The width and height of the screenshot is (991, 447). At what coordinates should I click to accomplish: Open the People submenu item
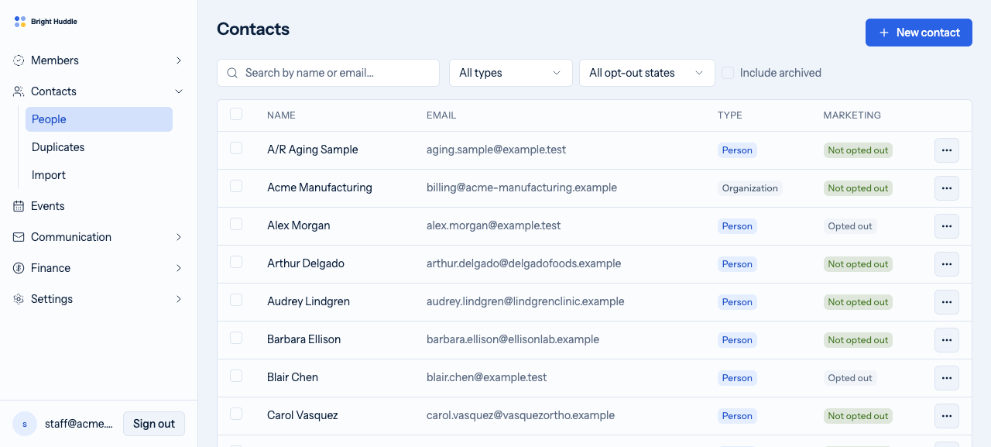(99, 119)
